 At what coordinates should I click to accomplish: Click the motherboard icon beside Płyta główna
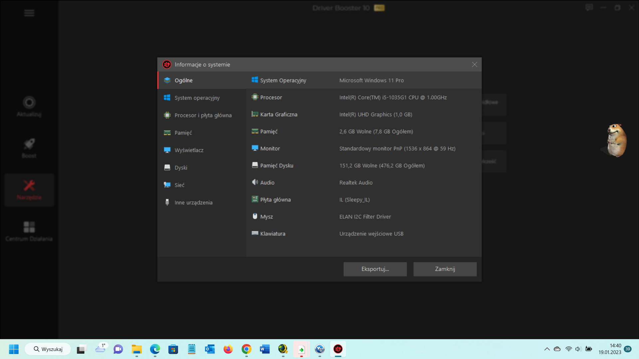tap(255, 199)
